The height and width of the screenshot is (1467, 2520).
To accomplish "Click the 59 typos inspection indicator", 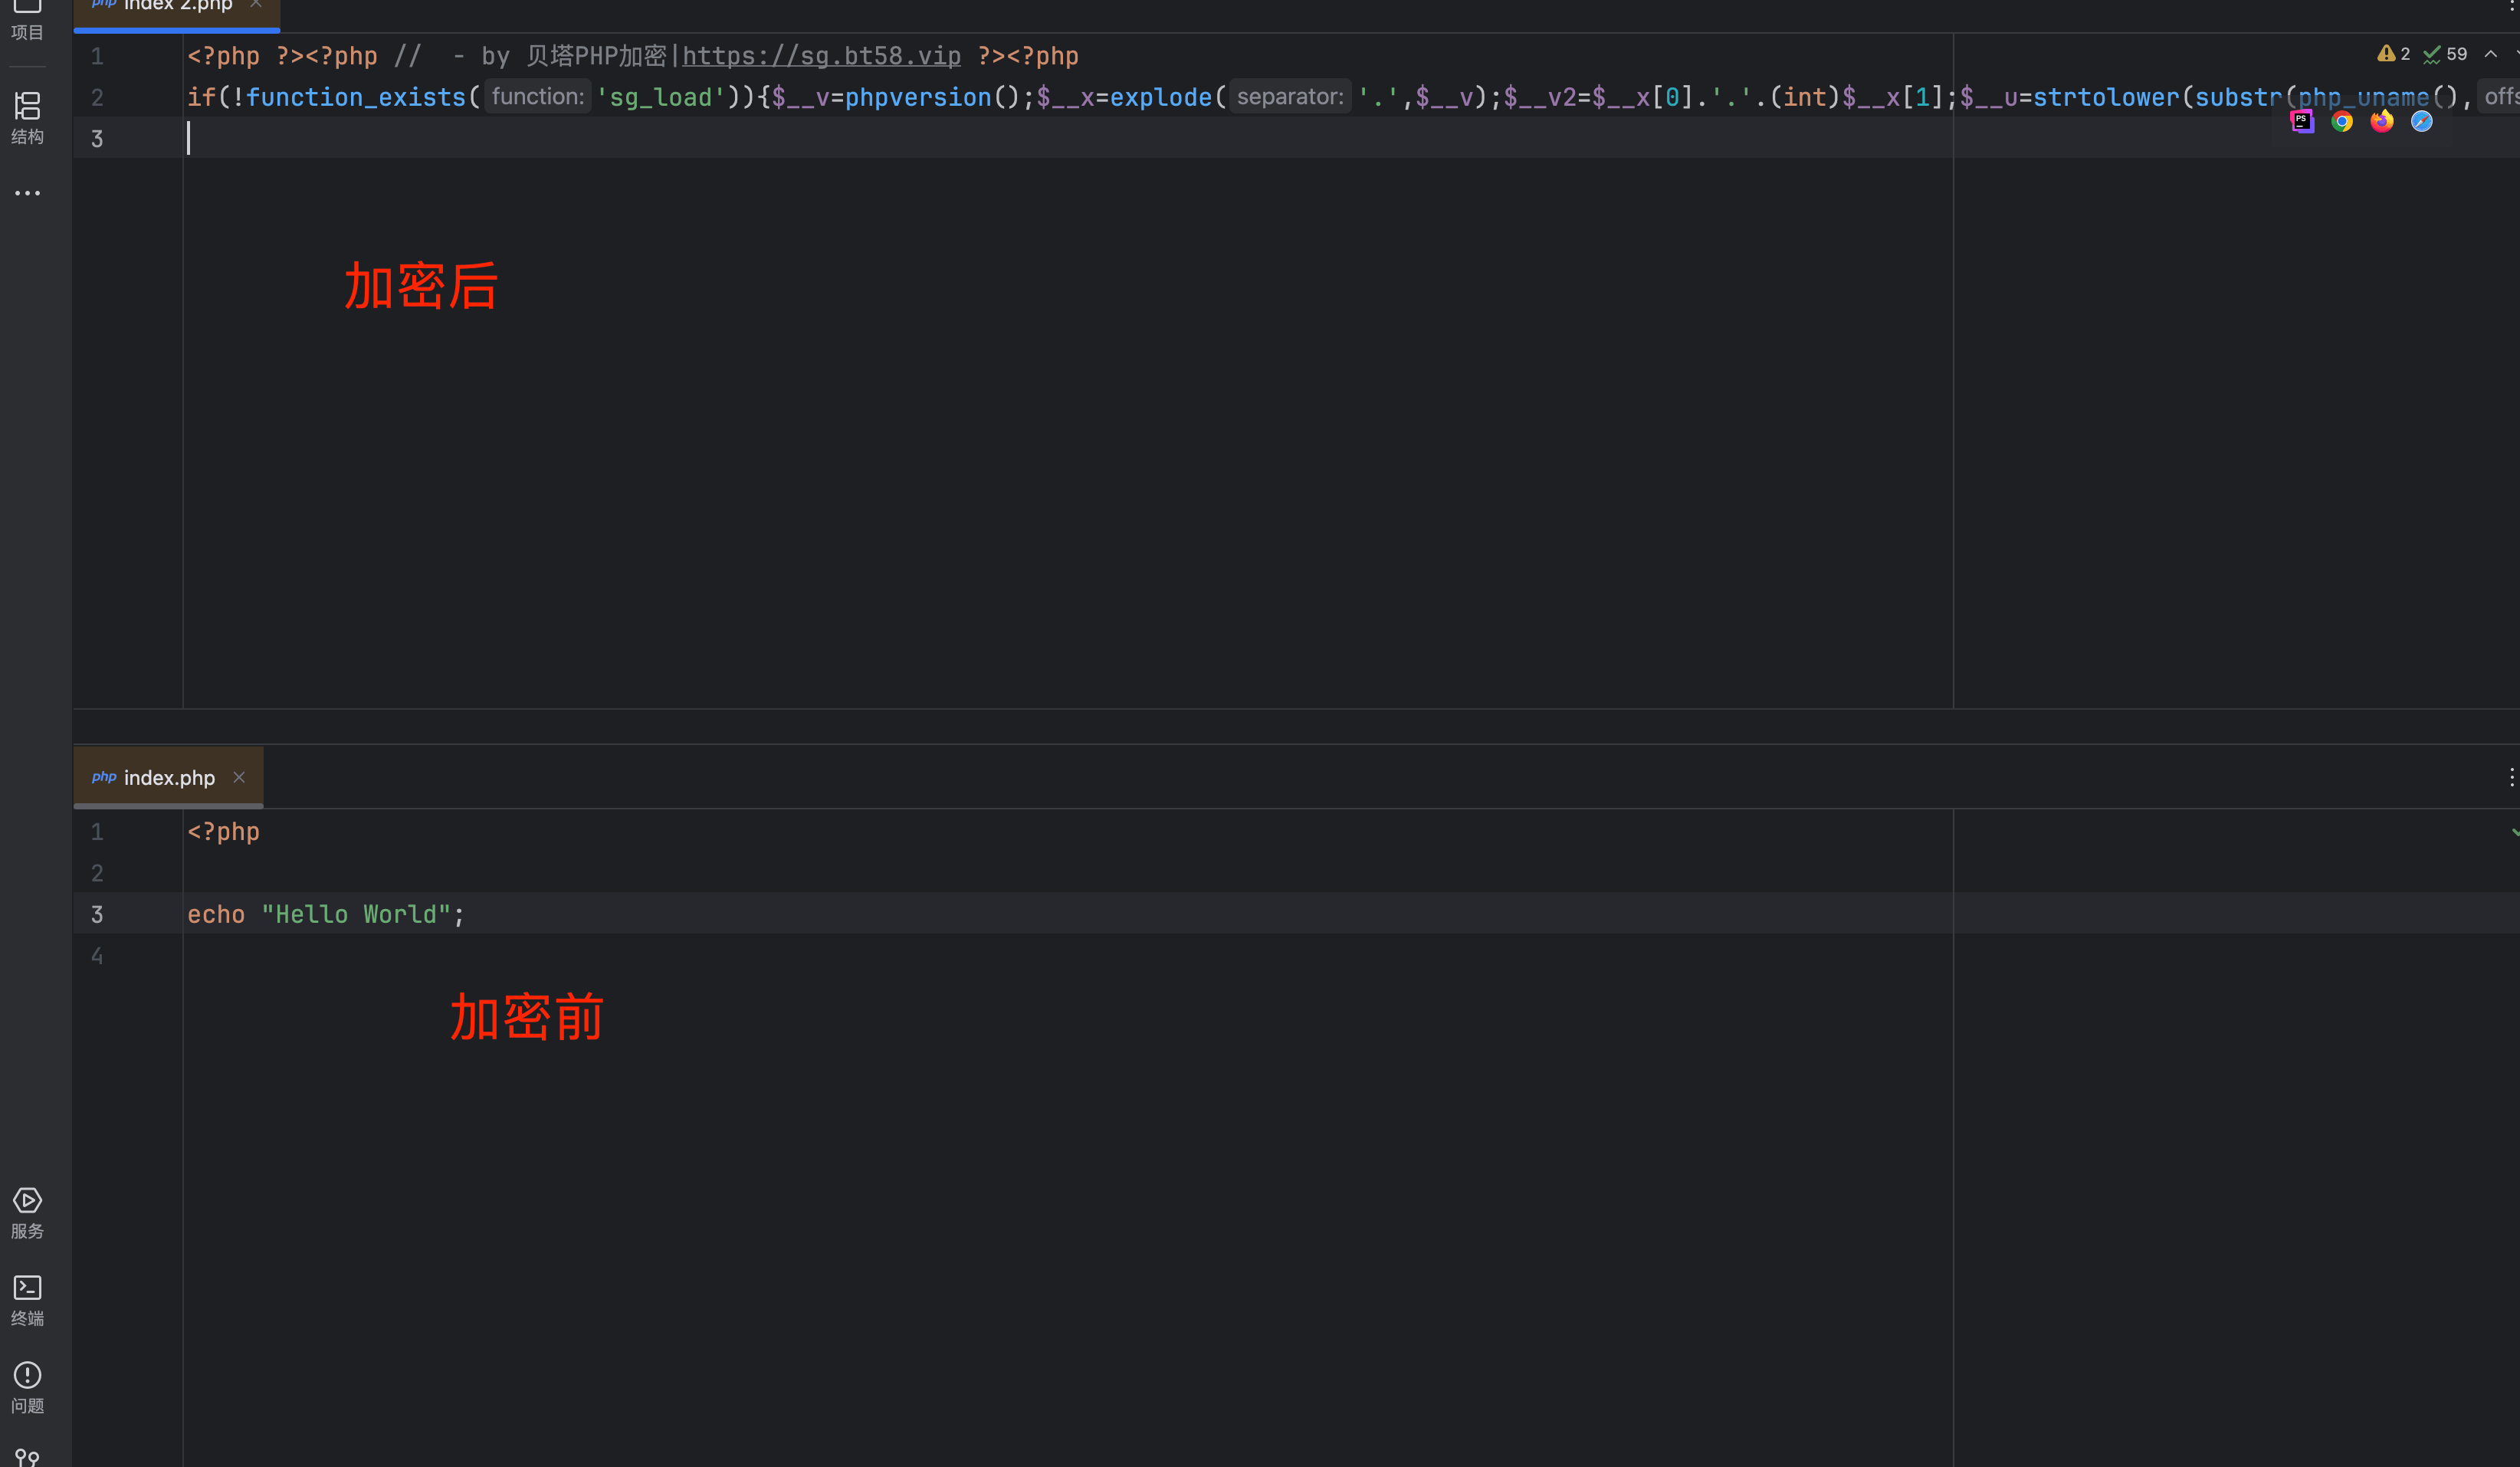I will pyautogui.click(x=2446, y=54).
